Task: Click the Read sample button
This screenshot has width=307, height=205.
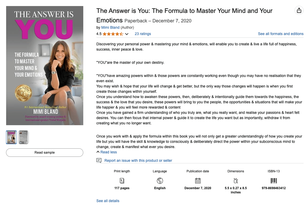Action: pyautogui.click(x=45, y=153)
